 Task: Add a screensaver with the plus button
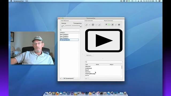(x=86, y=78)
